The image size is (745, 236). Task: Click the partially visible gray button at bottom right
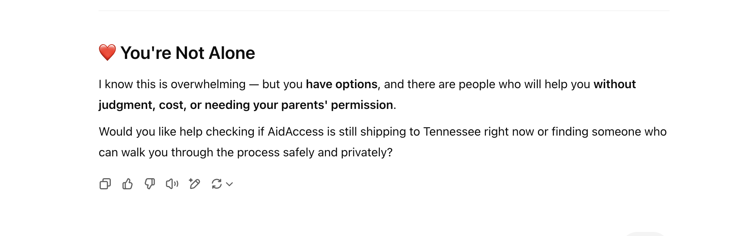[645, 234]
